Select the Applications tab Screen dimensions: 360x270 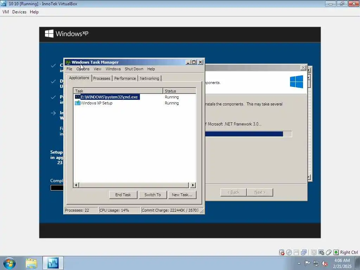point(79,78)
